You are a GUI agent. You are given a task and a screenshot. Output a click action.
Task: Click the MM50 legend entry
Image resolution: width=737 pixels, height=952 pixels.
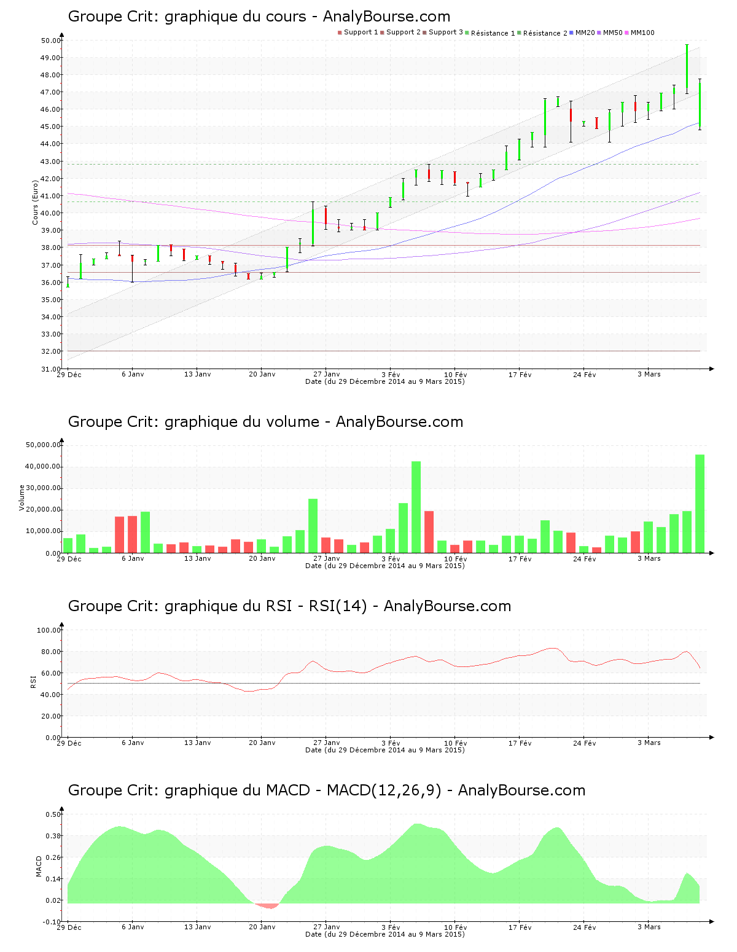pyautogui.click(x=610, y=33)
